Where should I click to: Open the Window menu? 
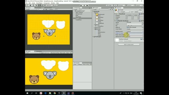click(53, 3)
